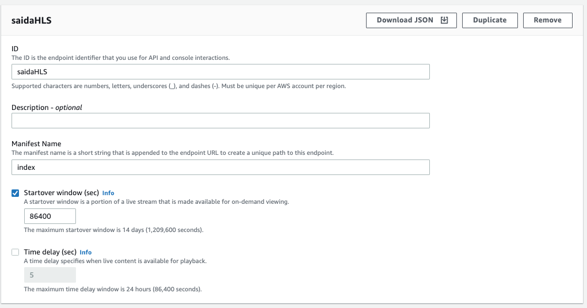
Task: Click the Time delay (sec) label
Action: pyautogui.click(x=50, y=252)
